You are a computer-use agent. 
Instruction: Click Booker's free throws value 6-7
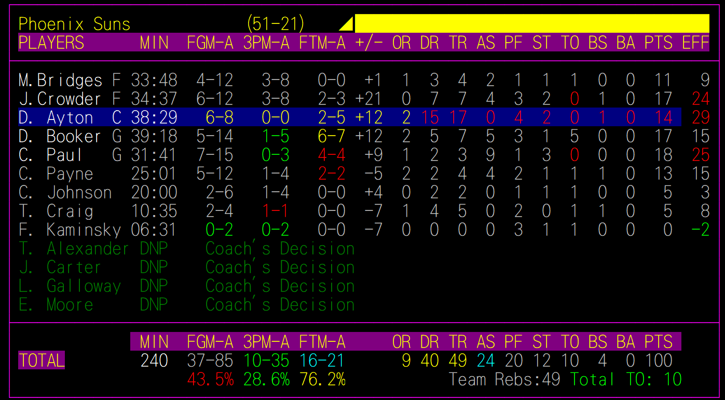pos(332,136)
